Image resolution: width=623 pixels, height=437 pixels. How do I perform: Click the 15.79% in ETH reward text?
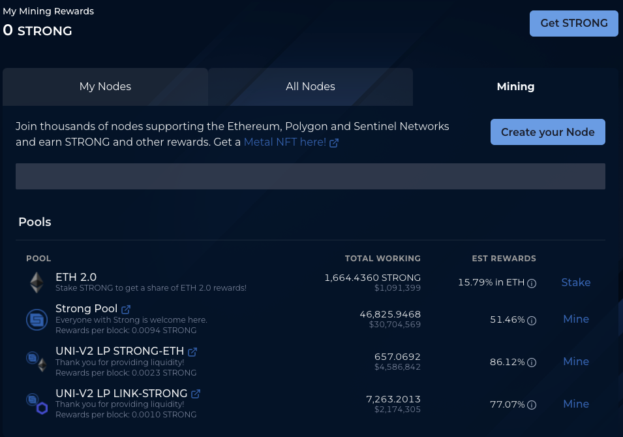coord(491,282)
